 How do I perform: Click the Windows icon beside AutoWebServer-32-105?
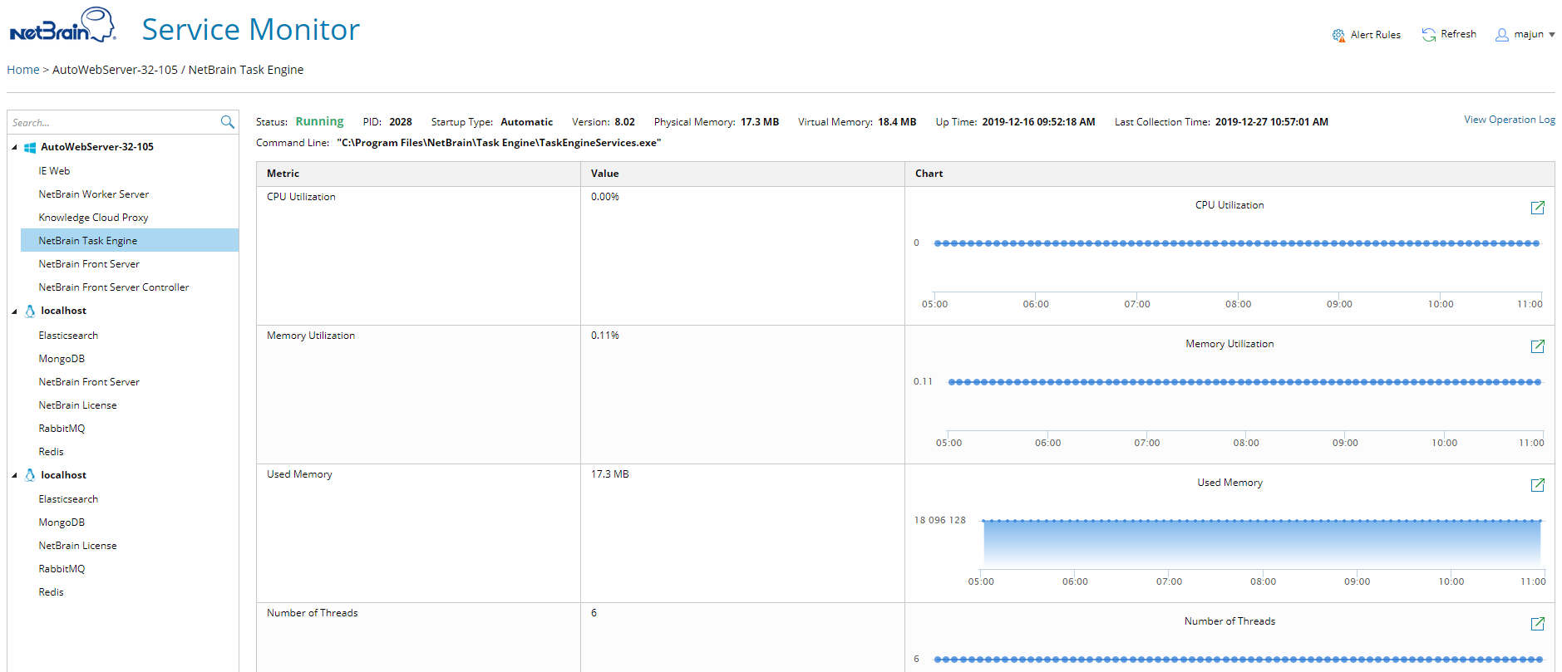coord(30,147)
